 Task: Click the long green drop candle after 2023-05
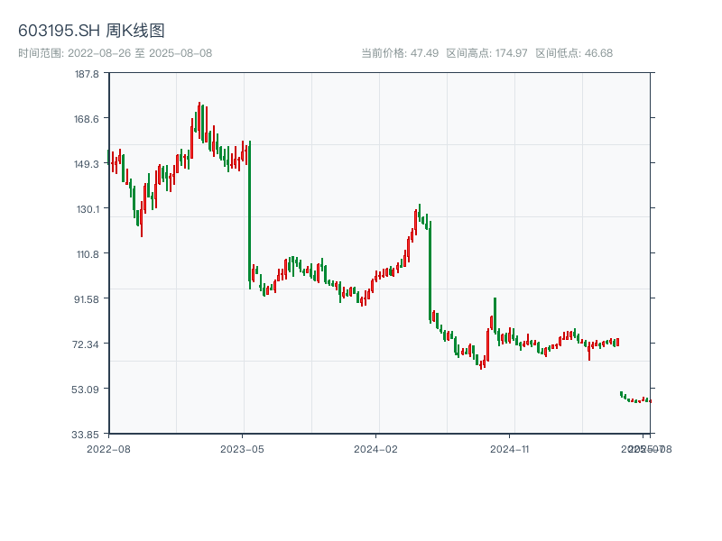coord(249,212)
